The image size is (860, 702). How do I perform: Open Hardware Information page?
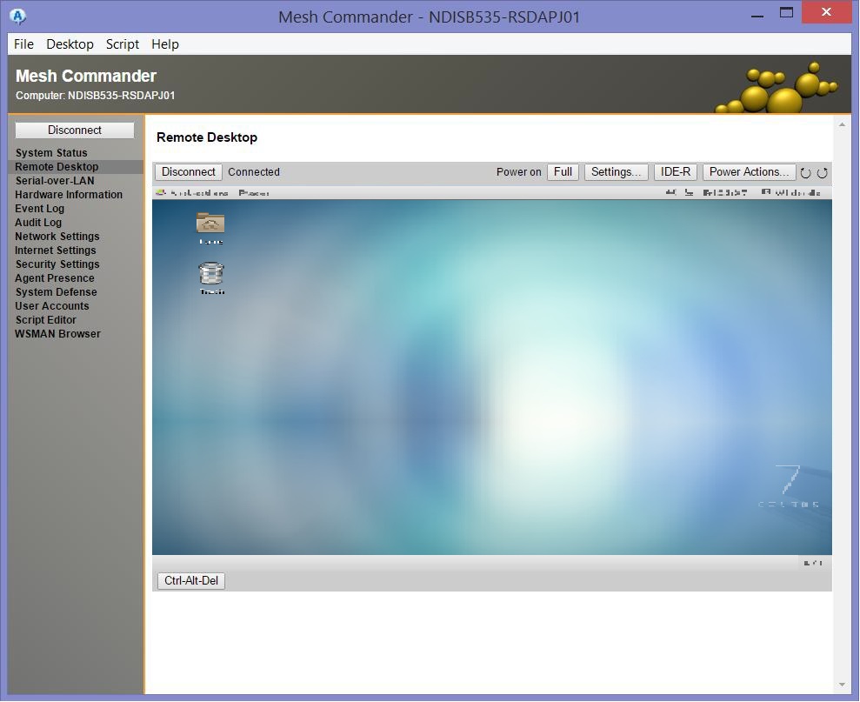[69, 194]
